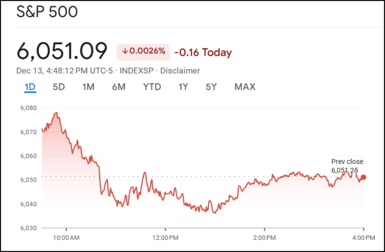385x252 pixels.
Task: Click the 2:00 PM time axis label
Action: pyautogui.click(x=264, y=238)
